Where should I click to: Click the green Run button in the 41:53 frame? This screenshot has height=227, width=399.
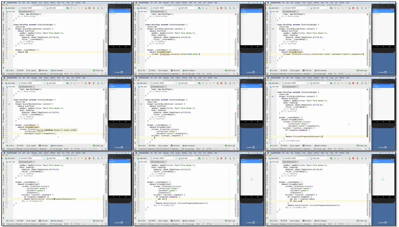199,8
